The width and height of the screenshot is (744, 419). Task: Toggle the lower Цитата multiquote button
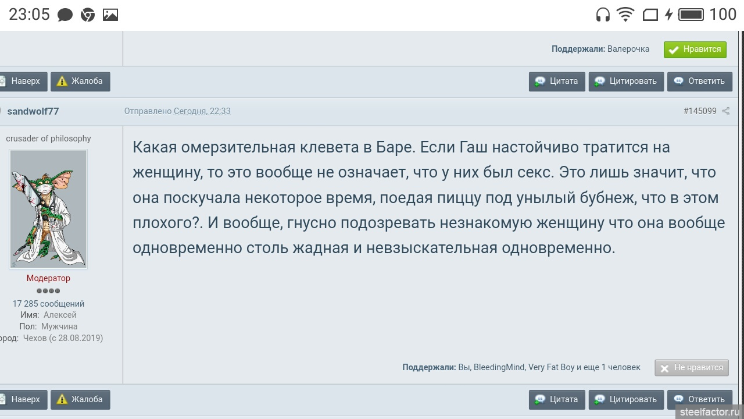pos(557,400)
